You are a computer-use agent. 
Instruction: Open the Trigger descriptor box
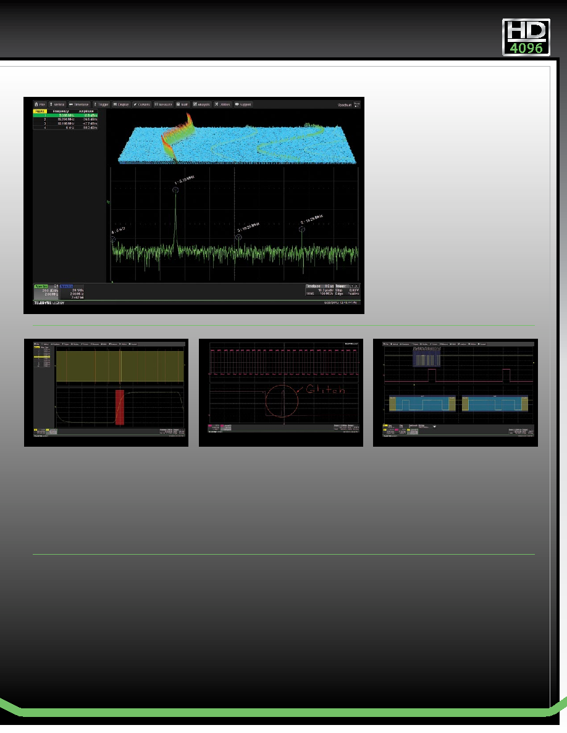tap(347, 290)
